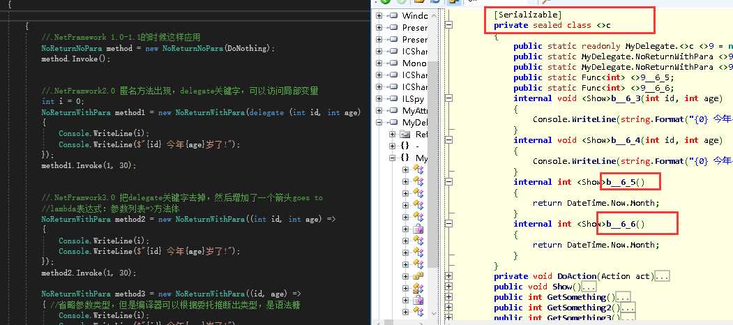Select the Windo assembly icon in the tree
The image size is (733, 325).
[x=393, y=16]
